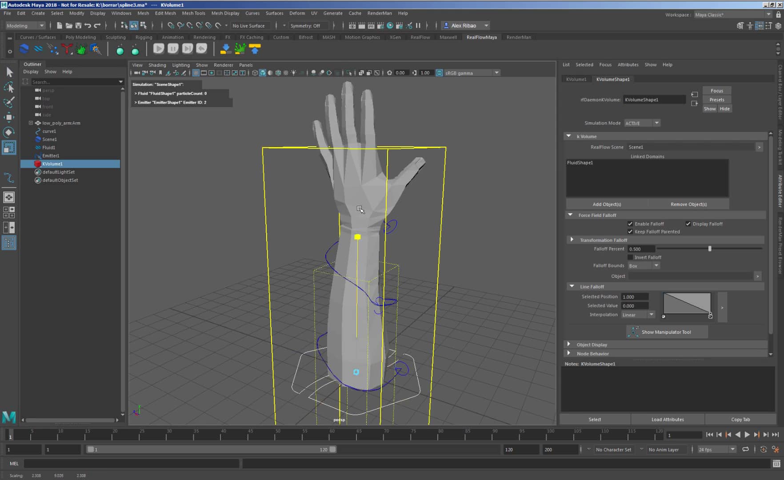Viewport: 784px width, 480px height.
Task: Click the Add Object(s) button
Action: coord(607,204)
